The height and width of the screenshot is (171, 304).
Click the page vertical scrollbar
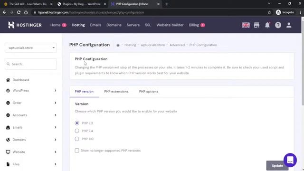click(x=303, y=62)
